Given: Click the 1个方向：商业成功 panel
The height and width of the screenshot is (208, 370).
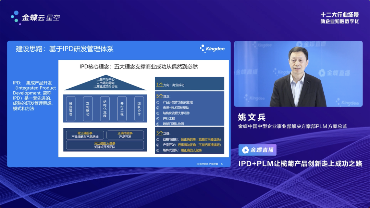Looking at the screenshot, I should [189, 83].
